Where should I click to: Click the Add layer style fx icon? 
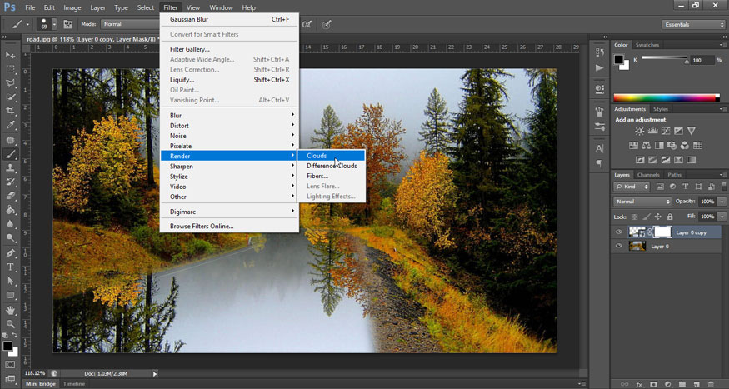click(640, 384)
